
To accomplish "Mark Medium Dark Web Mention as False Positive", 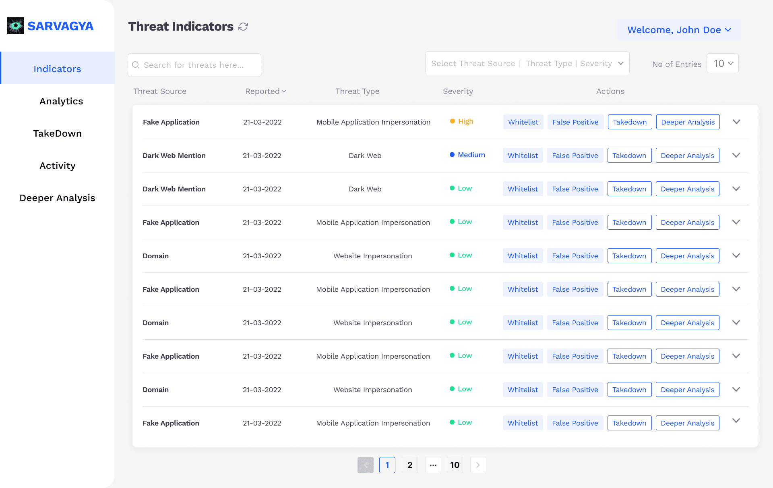I will [575, 156].
